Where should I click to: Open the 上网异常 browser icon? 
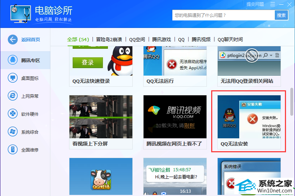(x=13, y=96)
